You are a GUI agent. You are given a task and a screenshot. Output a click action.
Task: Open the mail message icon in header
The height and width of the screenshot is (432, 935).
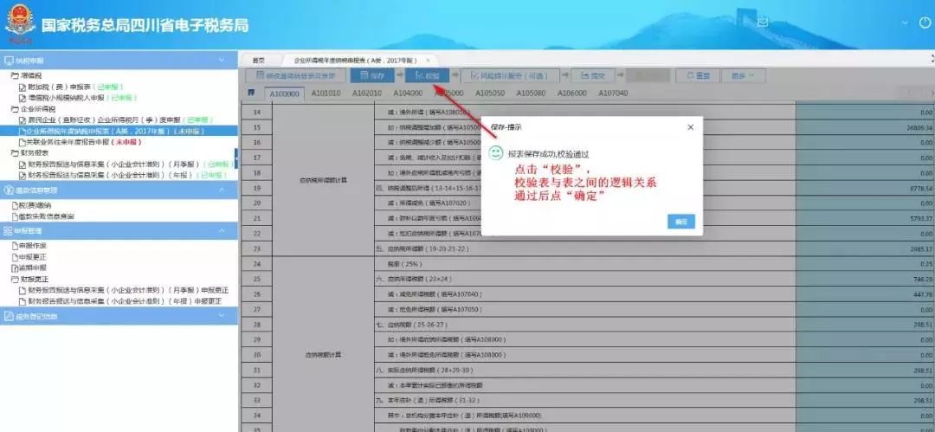(x=763, y=22)
